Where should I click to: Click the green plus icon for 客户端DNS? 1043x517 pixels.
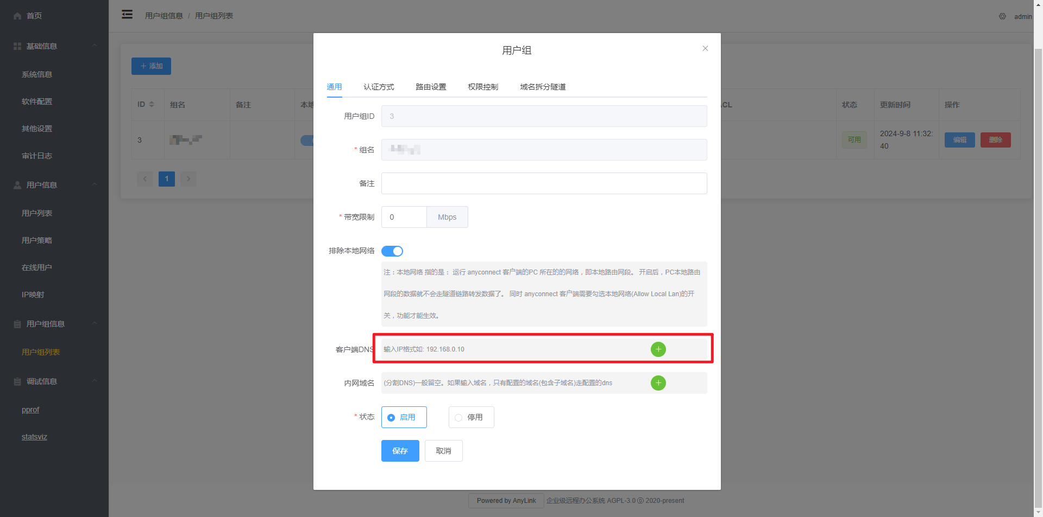[x=658, y=349]
